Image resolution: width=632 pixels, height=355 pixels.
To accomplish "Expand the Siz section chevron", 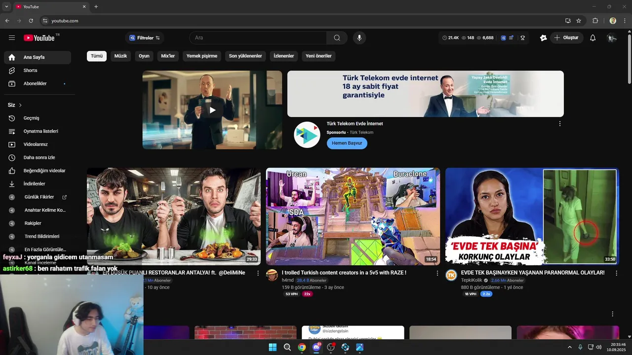I will point(20,105).
